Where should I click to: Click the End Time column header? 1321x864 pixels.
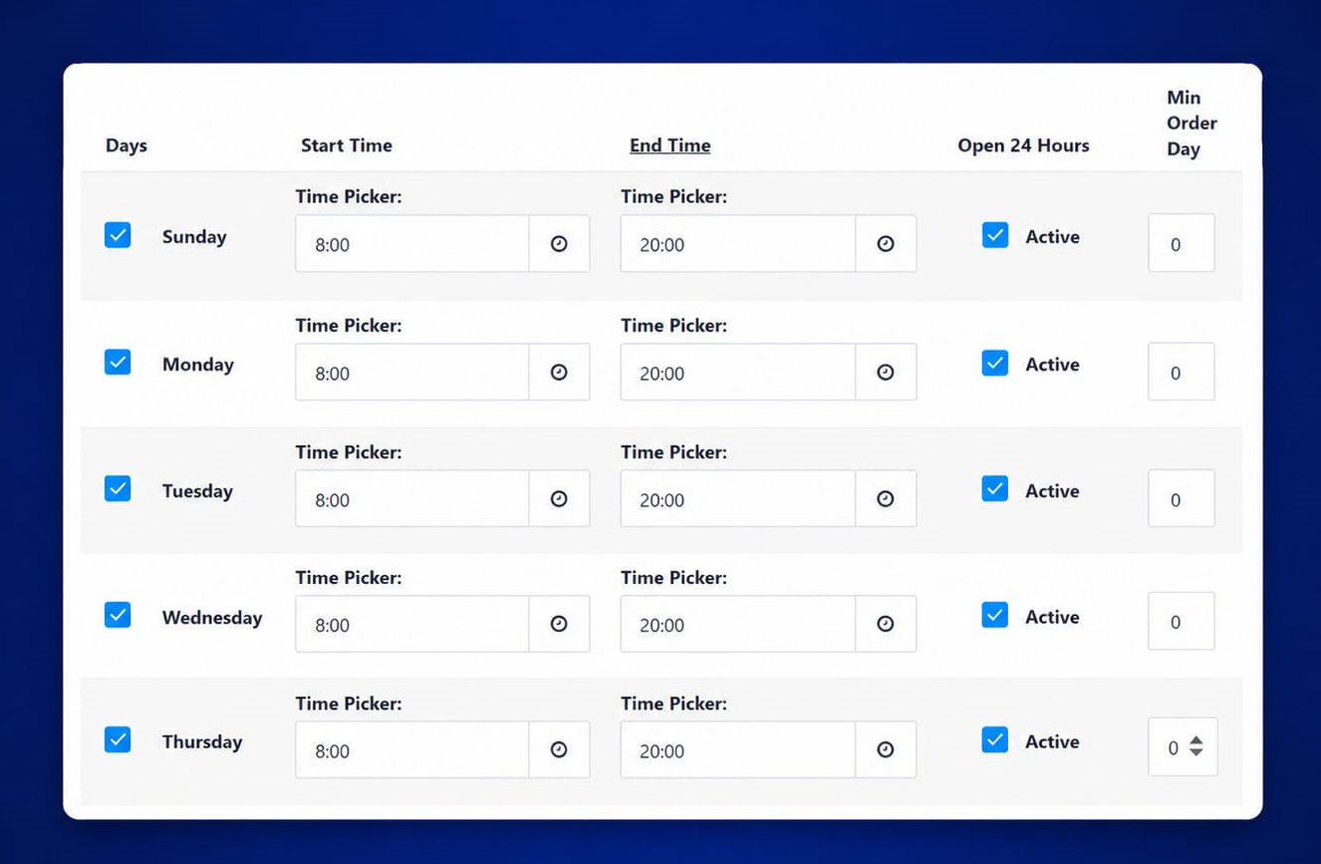point(669,145)
